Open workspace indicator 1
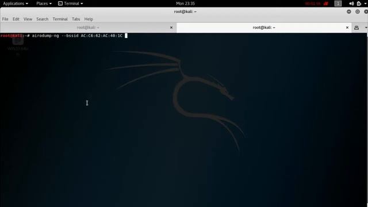 click(x=338, y=3)
